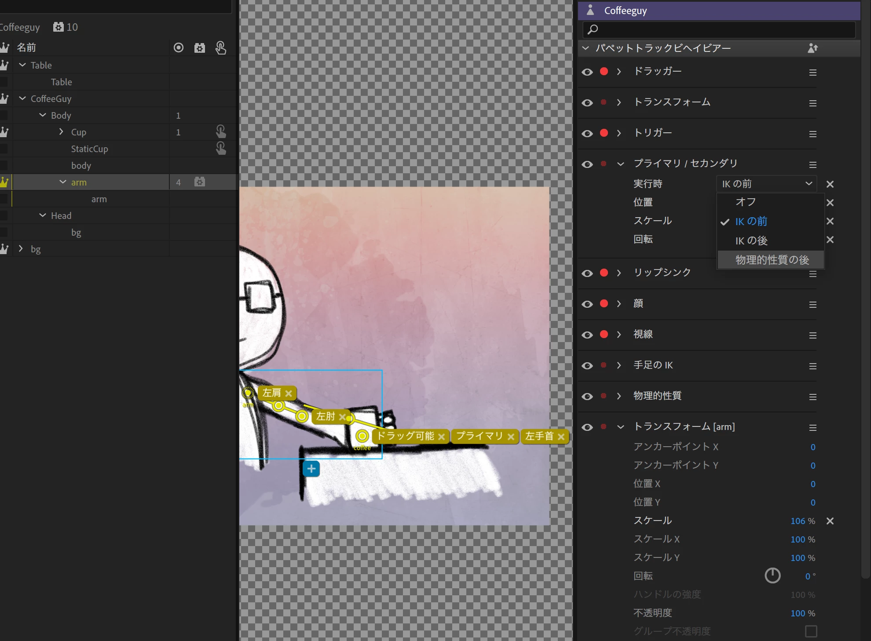Click the add behavior icon in the header
This screenshot has width=871, height=641.
pos(812,48)
